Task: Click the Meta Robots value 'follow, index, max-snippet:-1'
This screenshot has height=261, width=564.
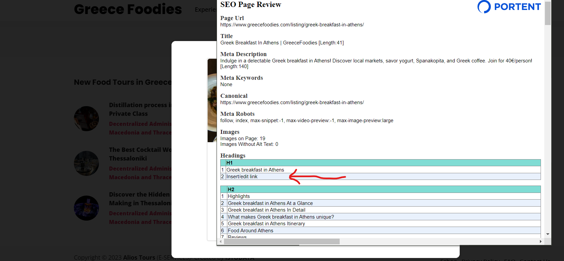Action: coord(307,120)
